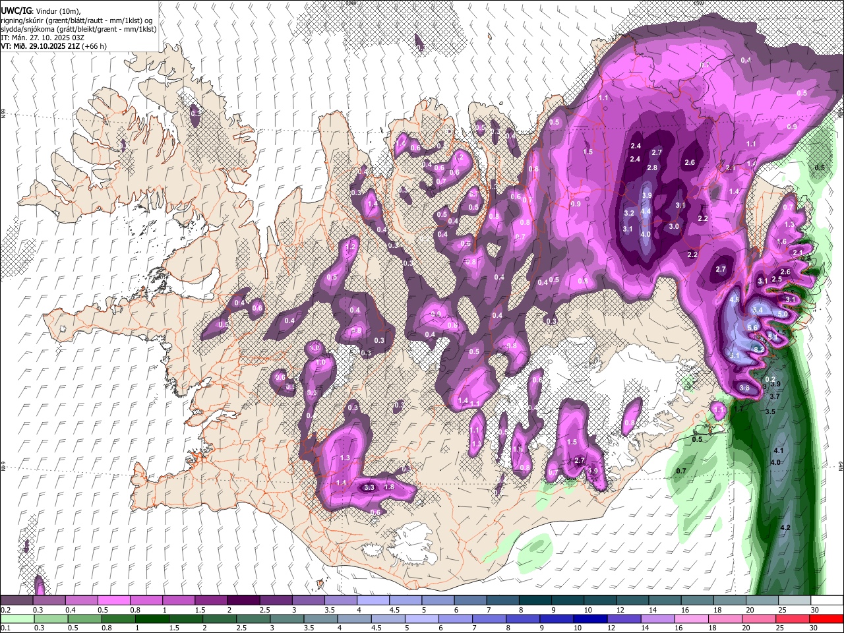This screenshot has height=633, width=844.
Task: Select the darkest purple swatch in snow scale
Action: click(x=243, y=601)
